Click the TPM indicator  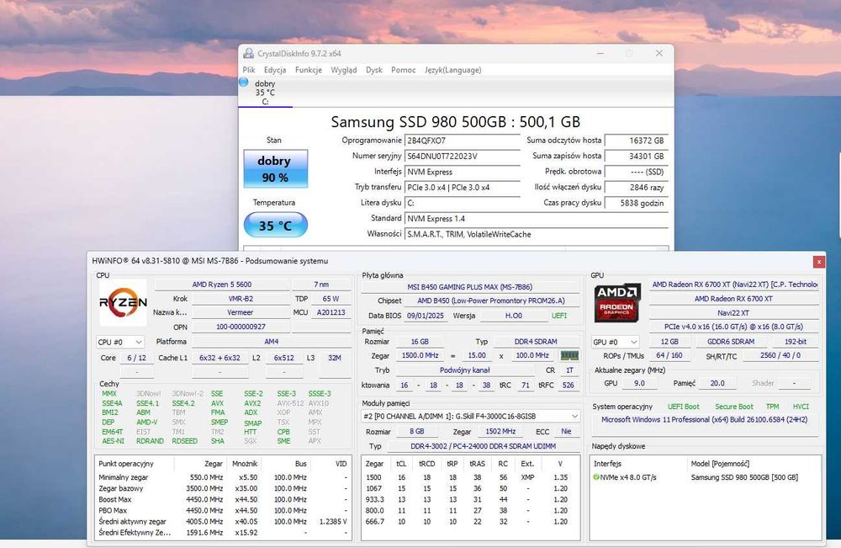click(x=772, y=407)
